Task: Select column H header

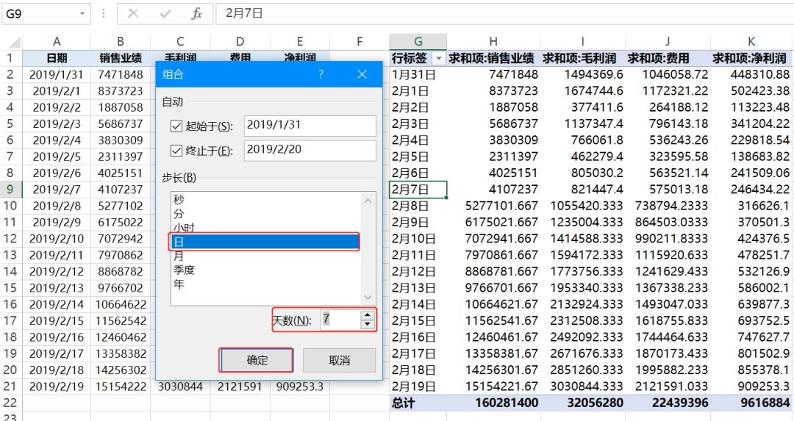Action: tap(493, 42)
